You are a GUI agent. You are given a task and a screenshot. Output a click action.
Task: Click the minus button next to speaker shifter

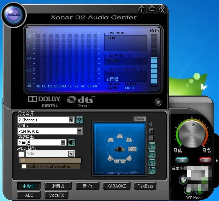coord(152,138)
